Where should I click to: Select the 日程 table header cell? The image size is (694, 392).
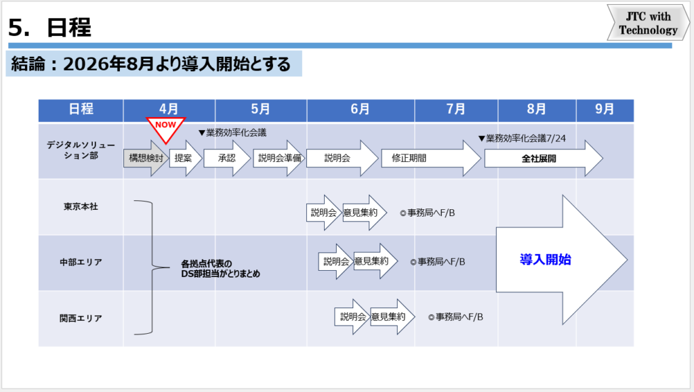pyautogui.click(x=81, y=110)
